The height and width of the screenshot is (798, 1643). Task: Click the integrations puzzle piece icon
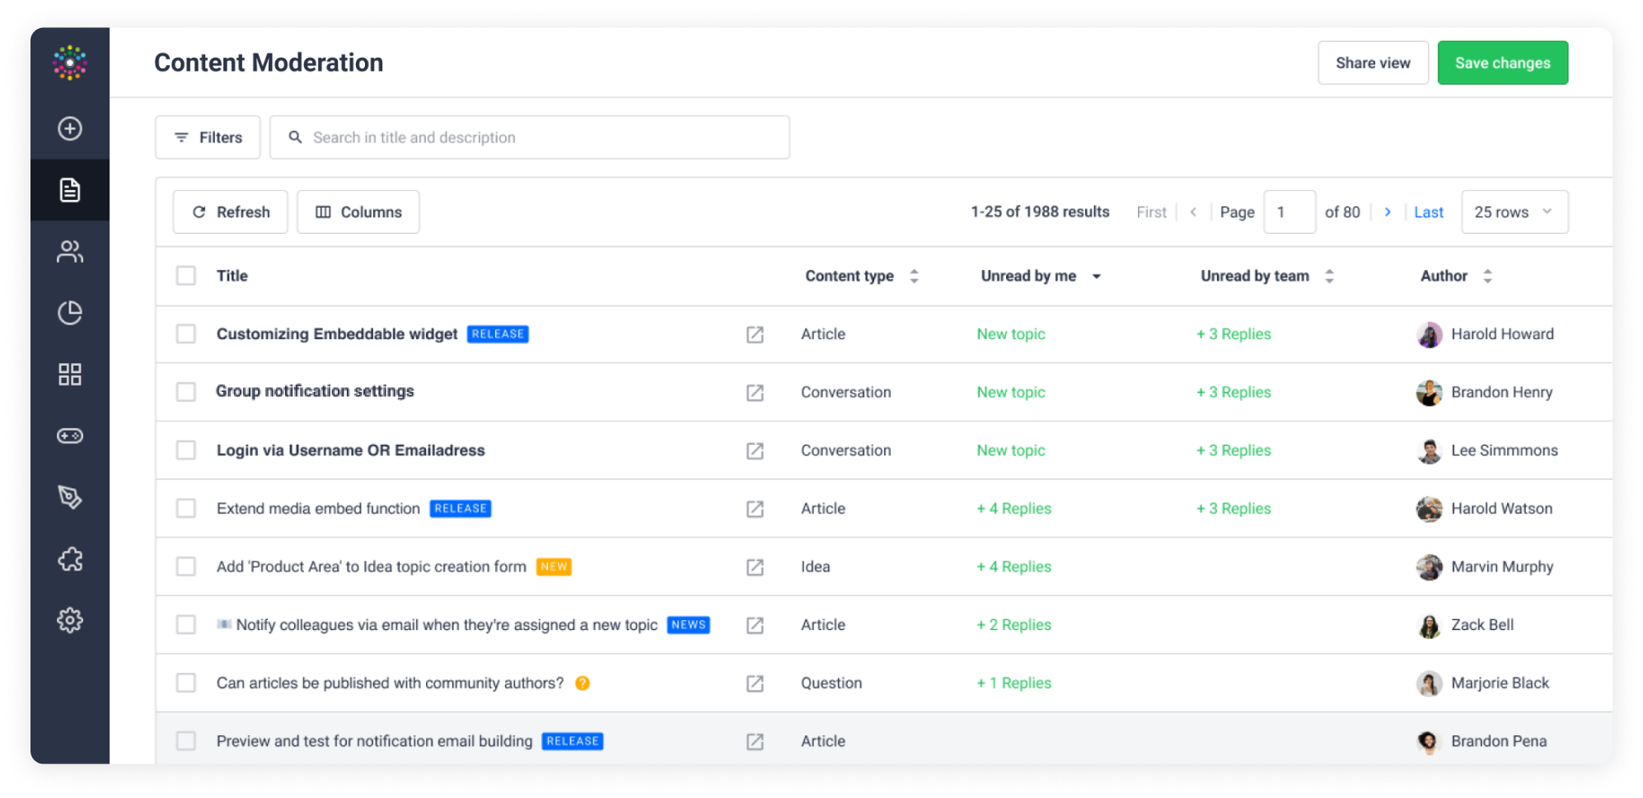point(70,559)
